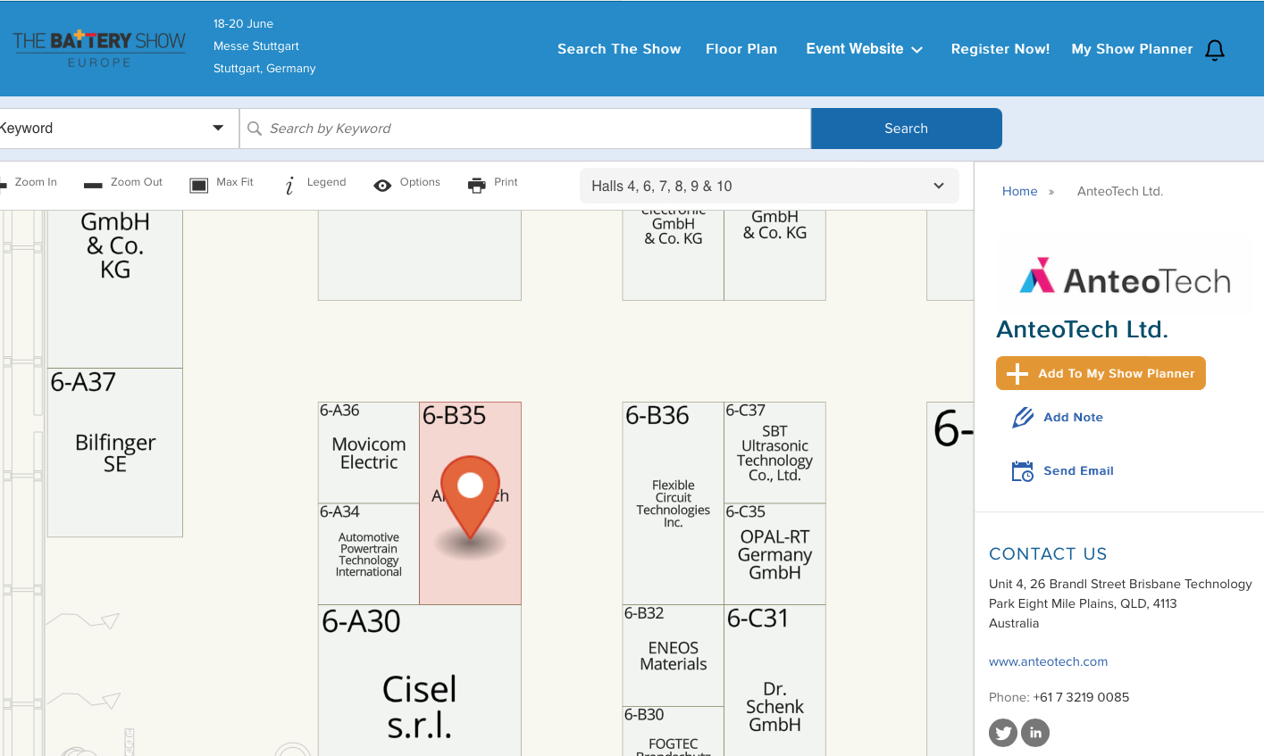Image resolution: width=1264 pixels, height=756 pixels.
Task: Click the Add Note link
Action: pos(1073,418)
